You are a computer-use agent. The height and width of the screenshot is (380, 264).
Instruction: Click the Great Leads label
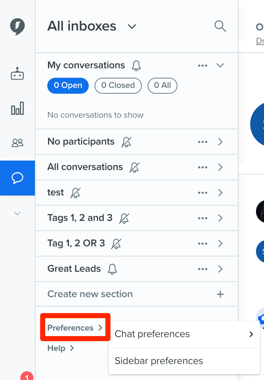pos(74,269)
